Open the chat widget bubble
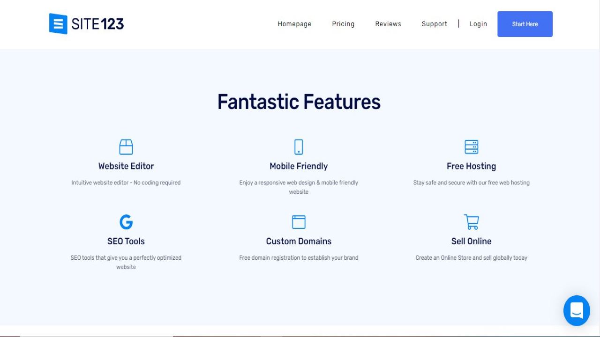 [x=577, y=310]
